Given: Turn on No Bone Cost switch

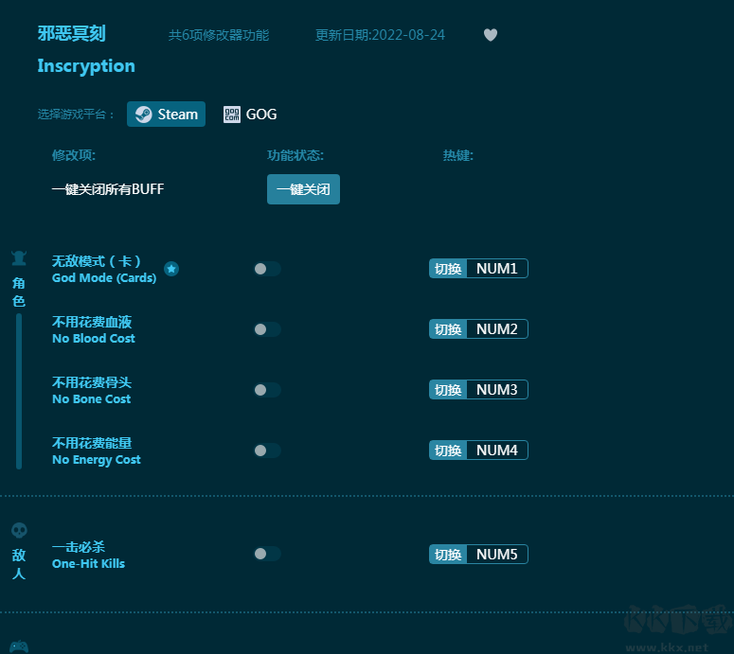Looking at the screenshot, I should (x=267, y=390).
